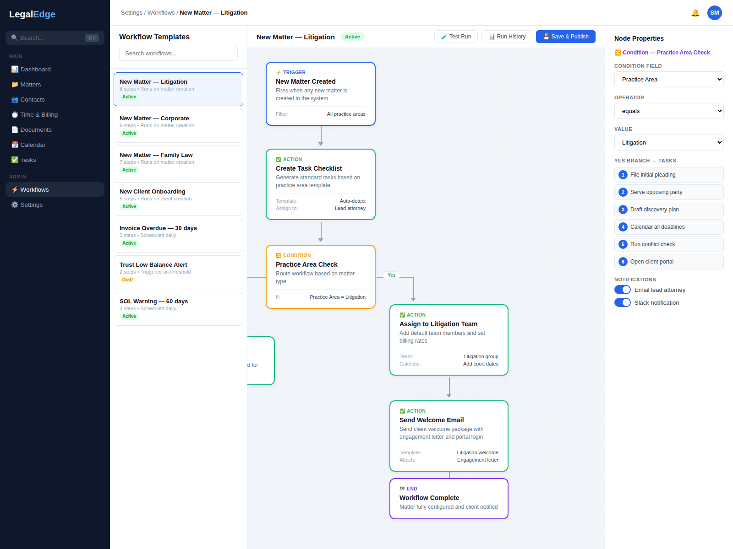The width and height of the screenshot is (733, 549).
Task: Click the Condition icon on Practice Area Check node
Action: [279, 256]
